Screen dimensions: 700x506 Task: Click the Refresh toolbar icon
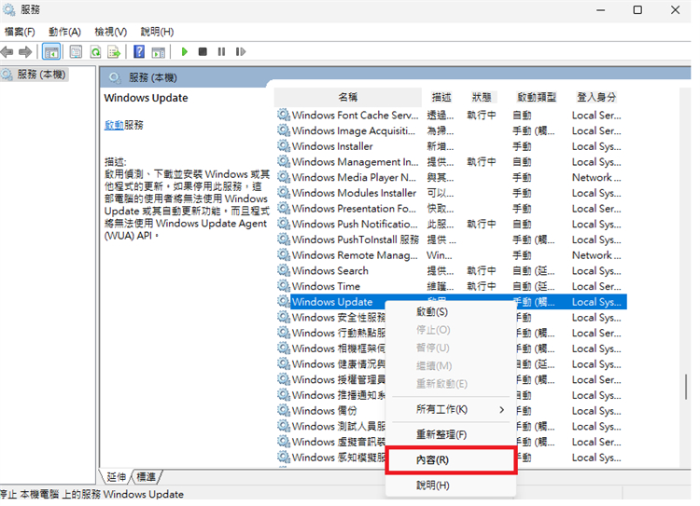[95, 52]
